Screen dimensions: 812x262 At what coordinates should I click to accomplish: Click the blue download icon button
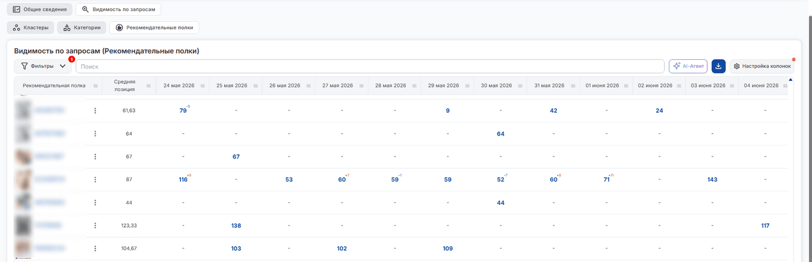(x=718, y=66)
